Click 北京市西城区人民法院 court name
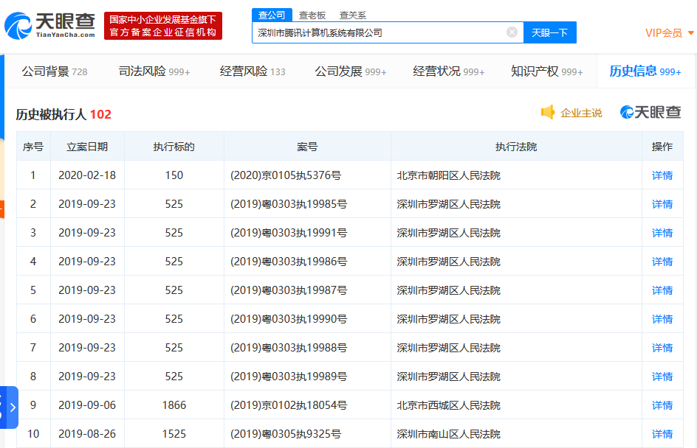Viewport: 697px width, 448px height. (x=448, y=405)
